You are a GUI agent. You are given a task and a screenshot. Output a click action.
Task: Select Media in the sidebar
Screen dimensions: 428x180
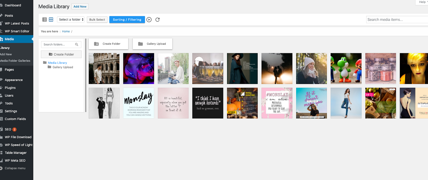[x=17, y=39]
